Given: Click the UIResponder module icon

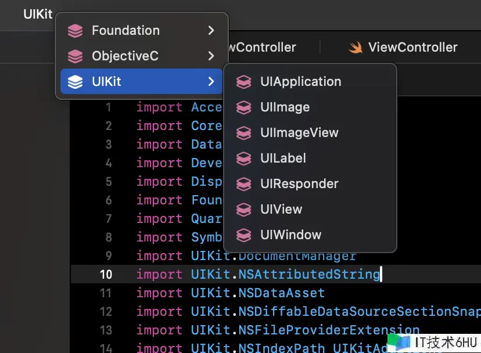Looking at the screenshot, I should coord(244,184).
